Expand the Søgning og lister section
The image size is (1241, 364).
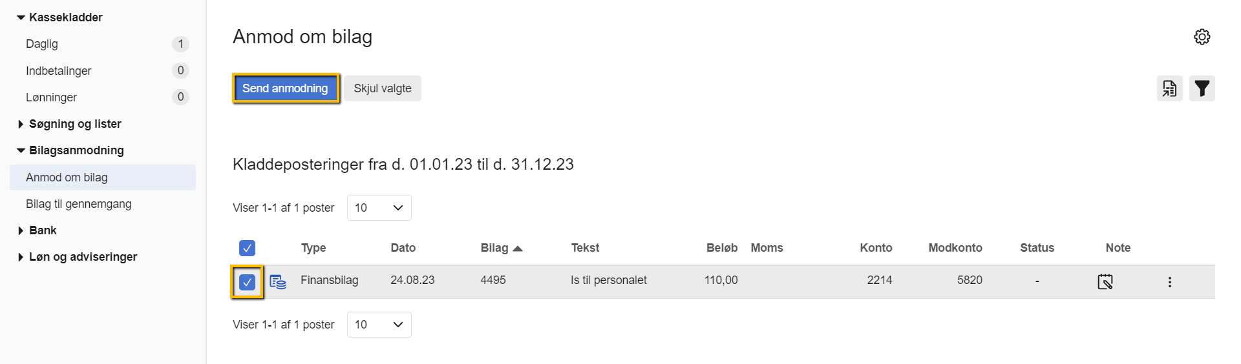coord(21,124)
